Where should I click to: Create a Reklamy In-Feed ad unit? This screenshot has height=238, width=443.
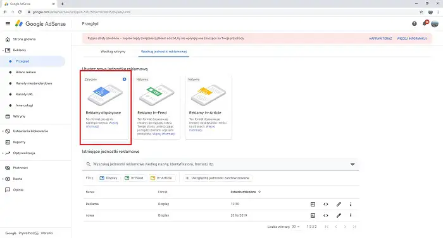coord(157,107)
